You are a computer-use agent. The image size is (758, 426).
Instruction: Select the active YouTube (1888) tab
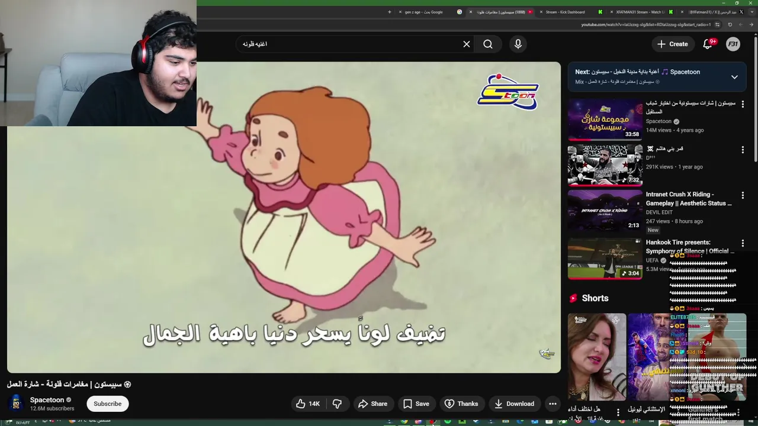[x=501, y=12]
